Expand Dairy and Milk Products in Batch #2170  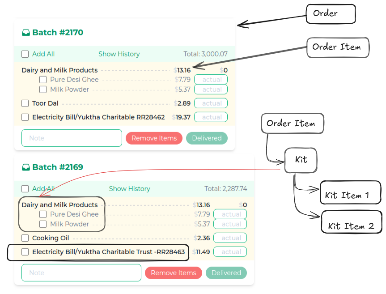point(59,70)
